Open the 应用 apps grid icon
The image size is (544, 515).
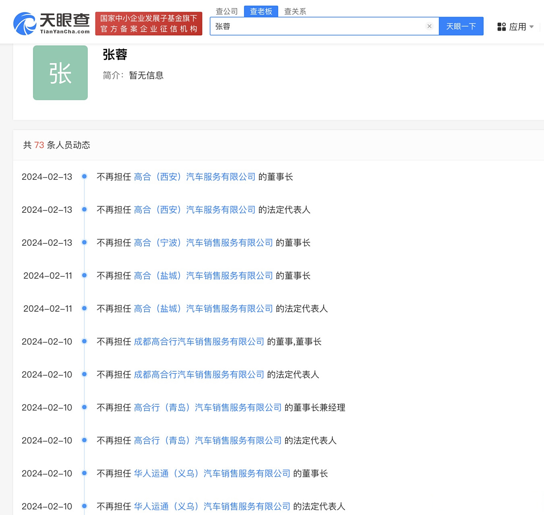pyautogui.click(x=501, y=27)
